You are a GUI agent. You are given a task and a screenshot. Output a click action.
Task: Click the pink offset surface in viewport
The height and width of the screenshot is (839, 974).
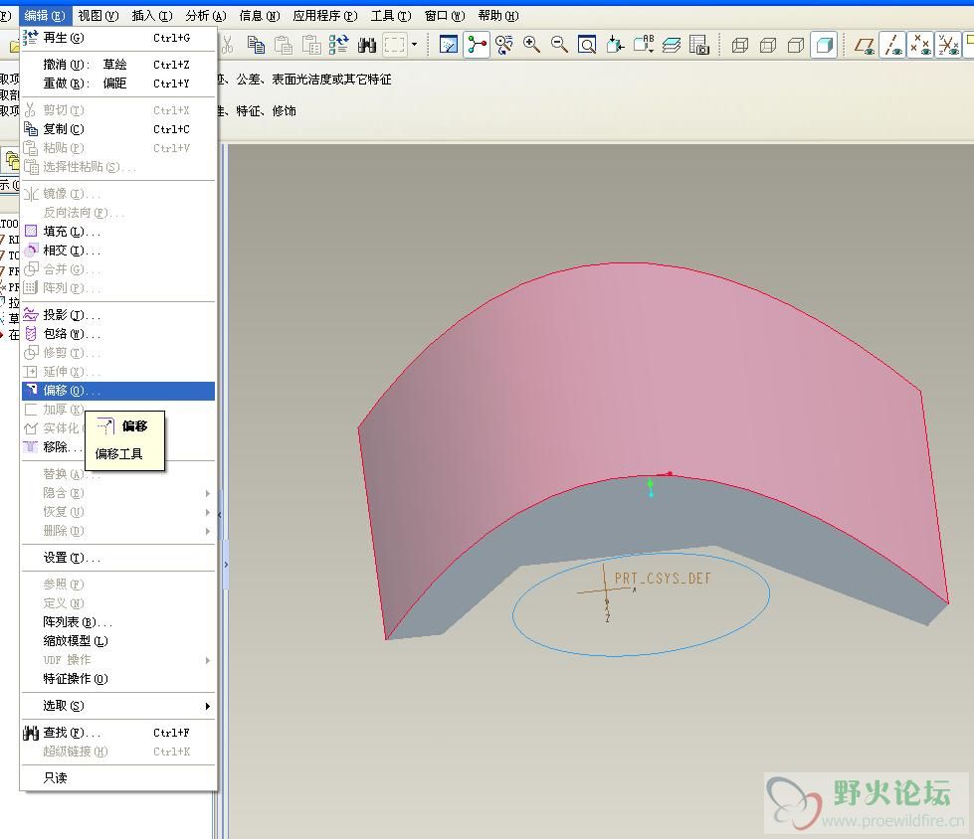click(653, 373)
